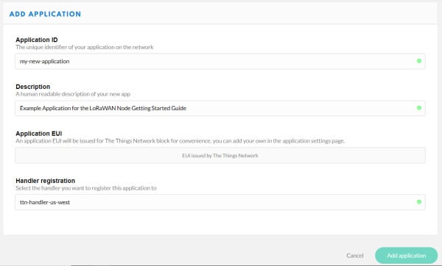This screenshot has height=266, width=442.
Task: Click the Cancel link
Action: point(355,256)
